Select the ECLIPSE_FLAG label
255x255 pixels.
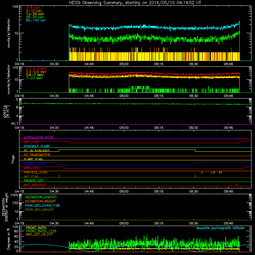[x=35, y=164]
